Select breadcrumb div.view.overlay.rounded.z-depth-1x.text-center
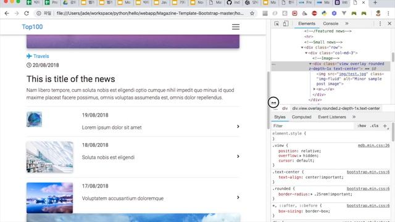 336,109
